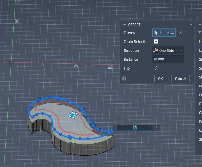Click the Distance 10 mm field
The image size is (202, 167).
pos(168,59)
